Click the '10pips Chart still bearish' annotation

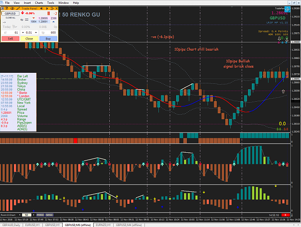[196, 49]
